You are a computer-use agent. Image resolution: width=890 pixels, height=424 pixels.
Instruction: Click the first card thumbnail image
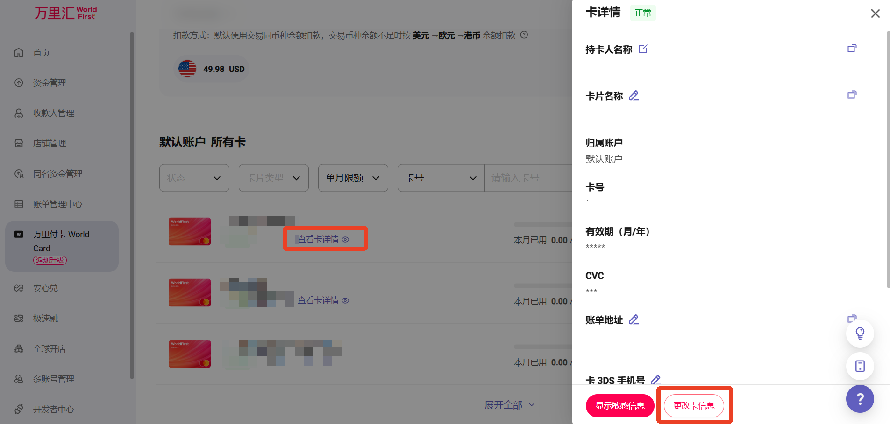pos(190,231)
